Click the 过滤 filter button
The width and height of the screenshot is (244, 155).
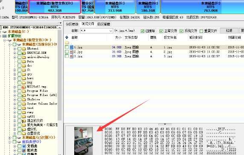[x=229, y=31]
